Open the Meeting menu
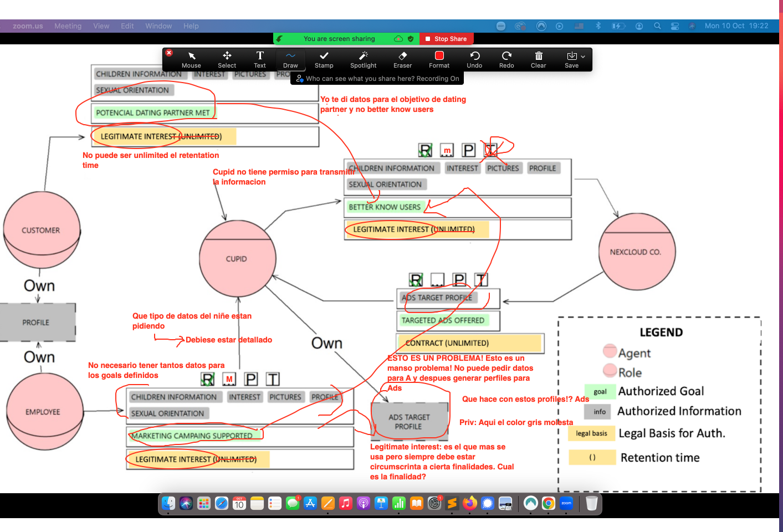Image resolution: width=783 pixels, height=532 pixels. point(68,26)
